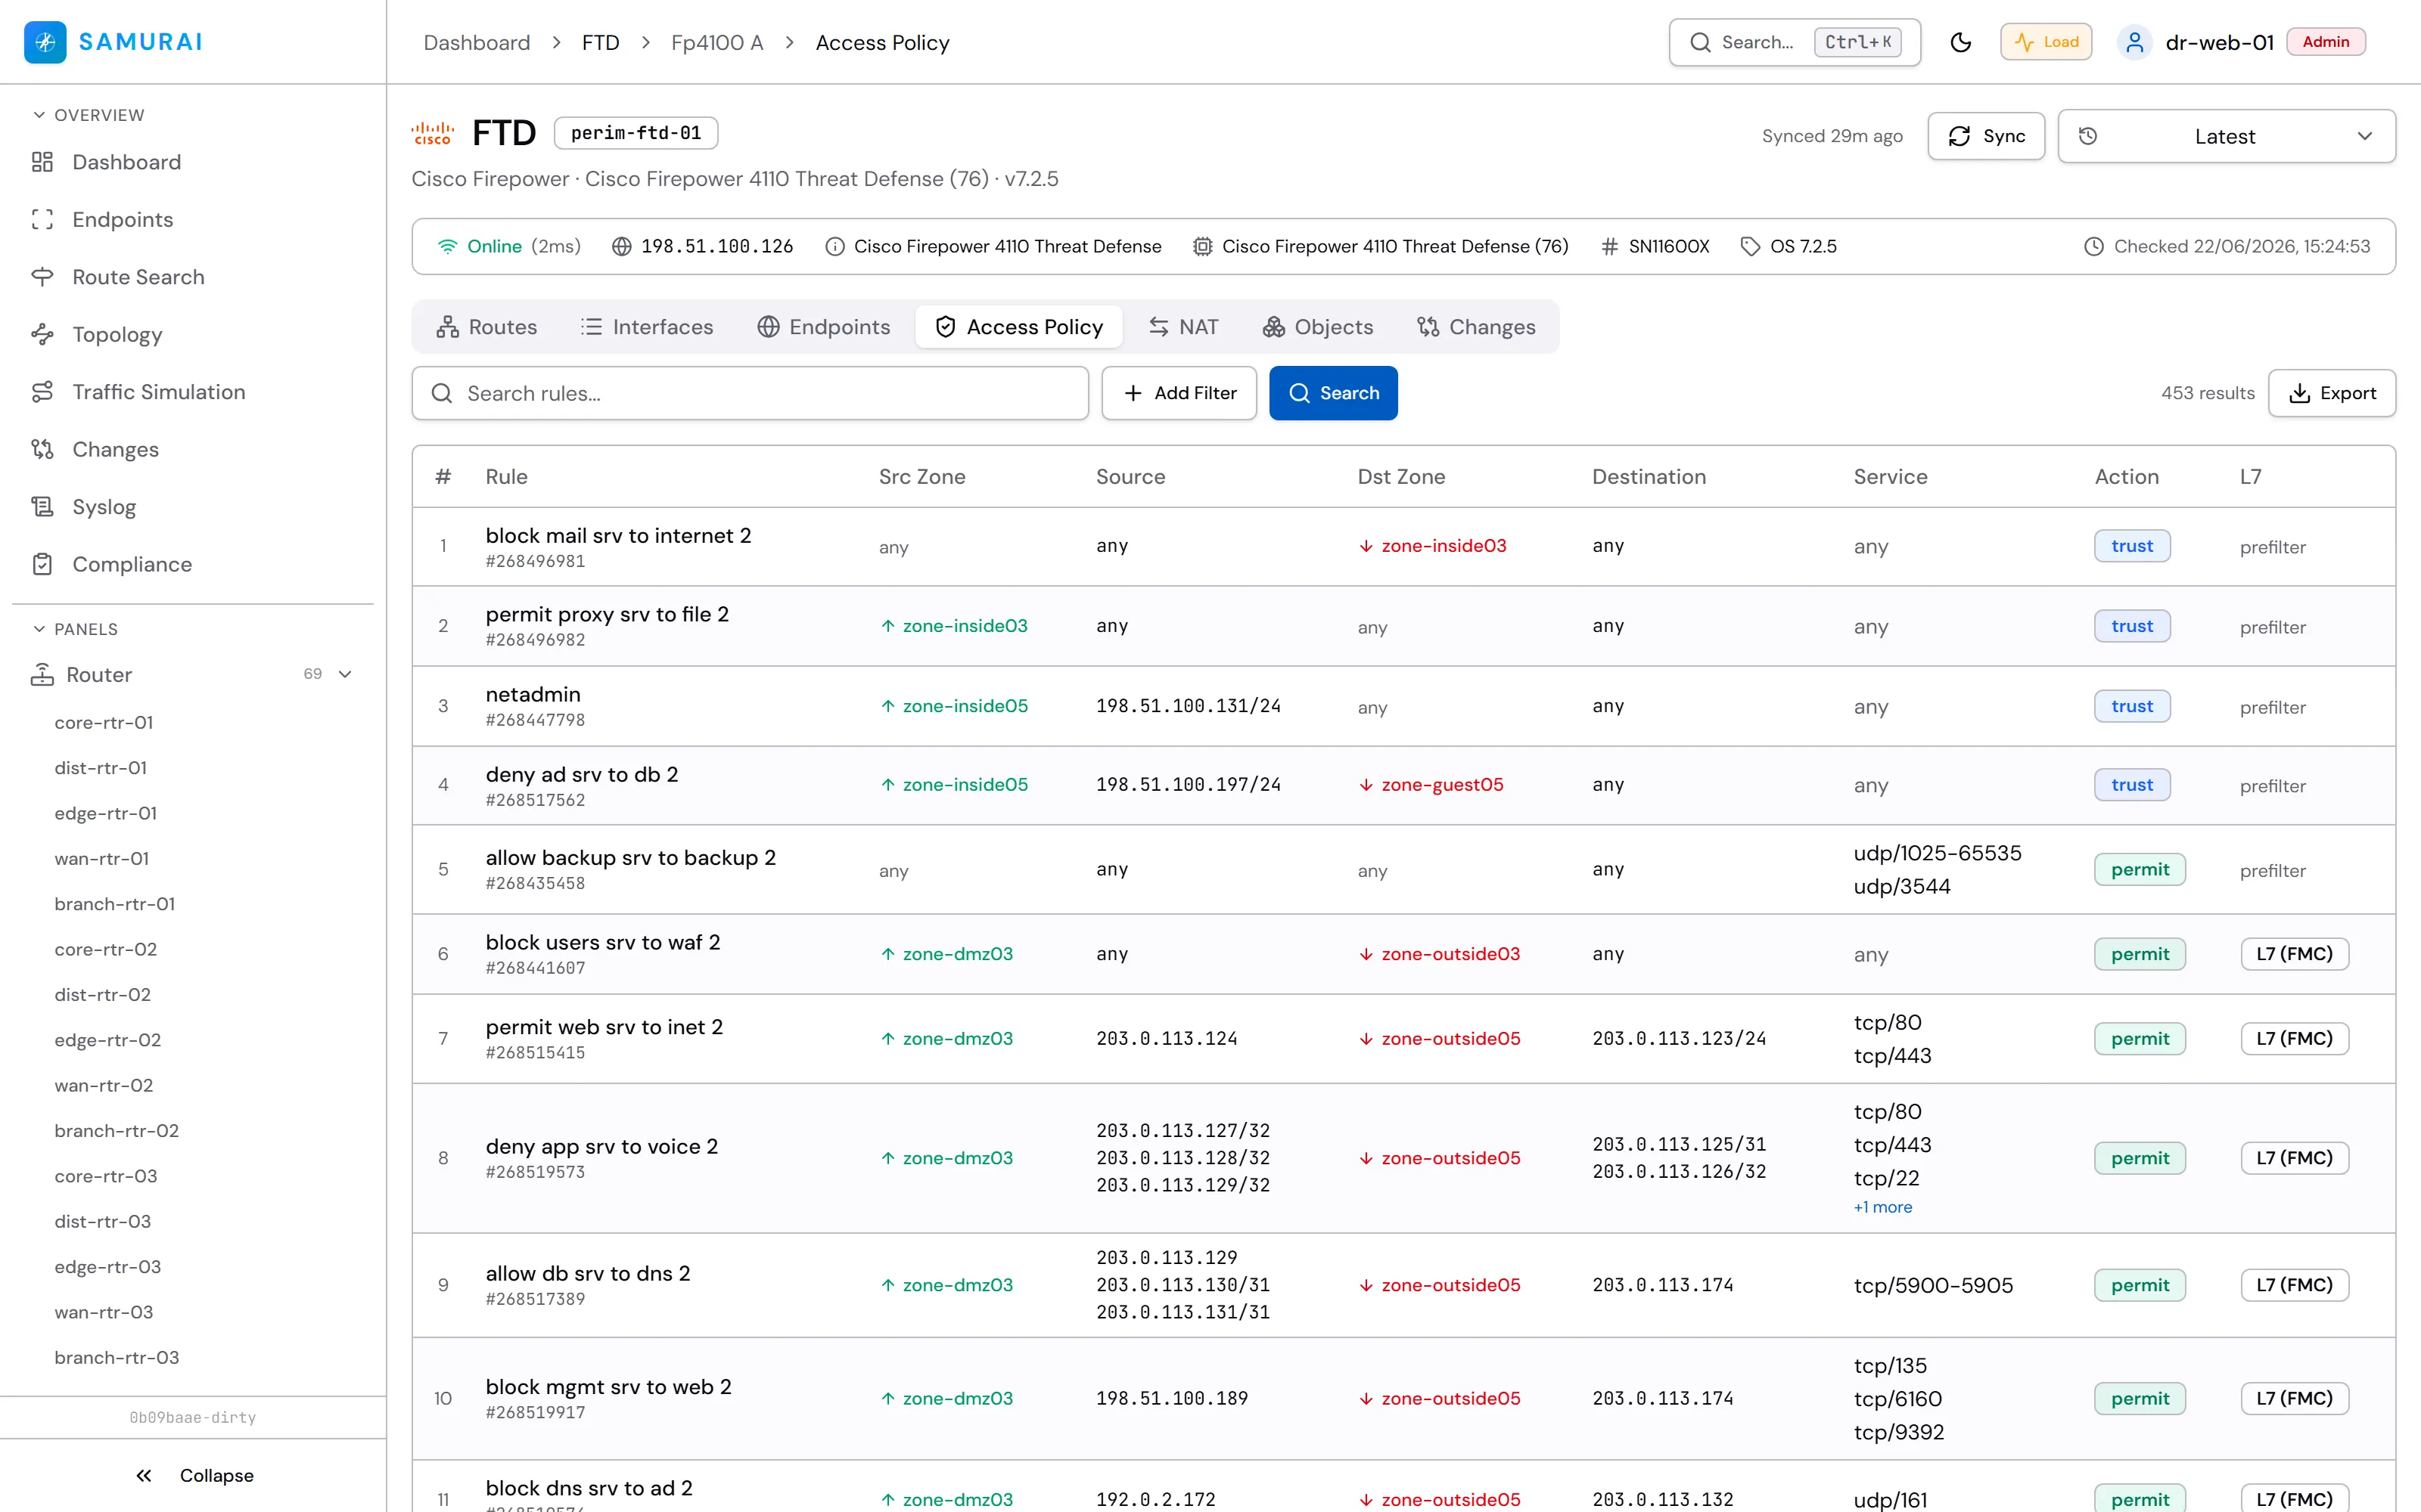Switch to the Interfaces tab
This screenshot has width=2421, height=1512.
pyautogui.click(x=646, y=327)
